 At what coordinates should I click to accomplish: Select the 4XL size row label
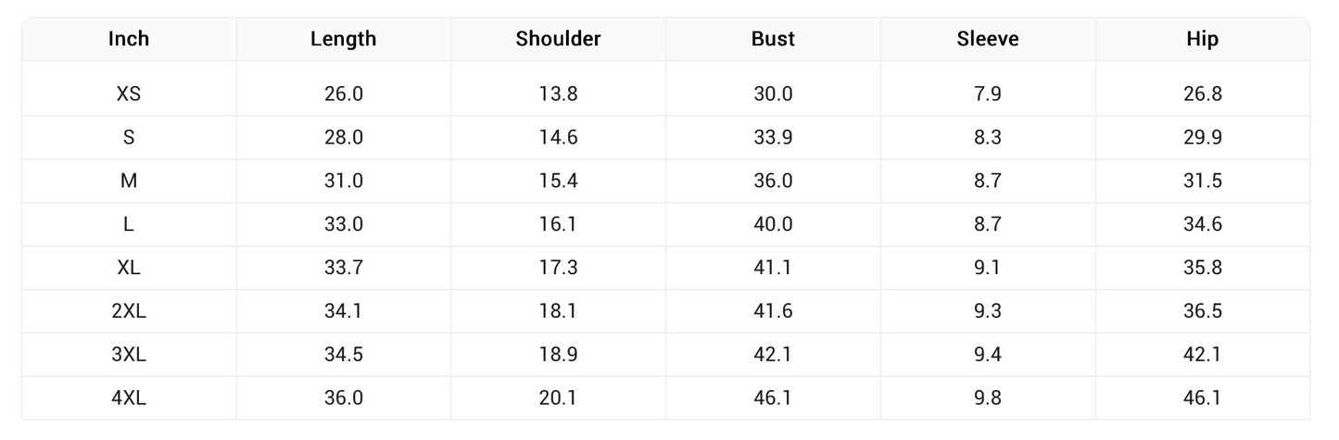point(129,398)
